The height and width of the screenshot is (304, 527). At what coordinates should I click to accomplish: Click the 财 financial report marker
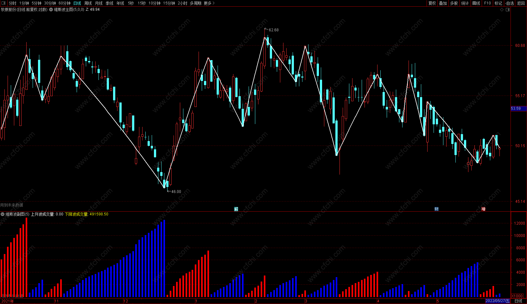pos(436,209)
